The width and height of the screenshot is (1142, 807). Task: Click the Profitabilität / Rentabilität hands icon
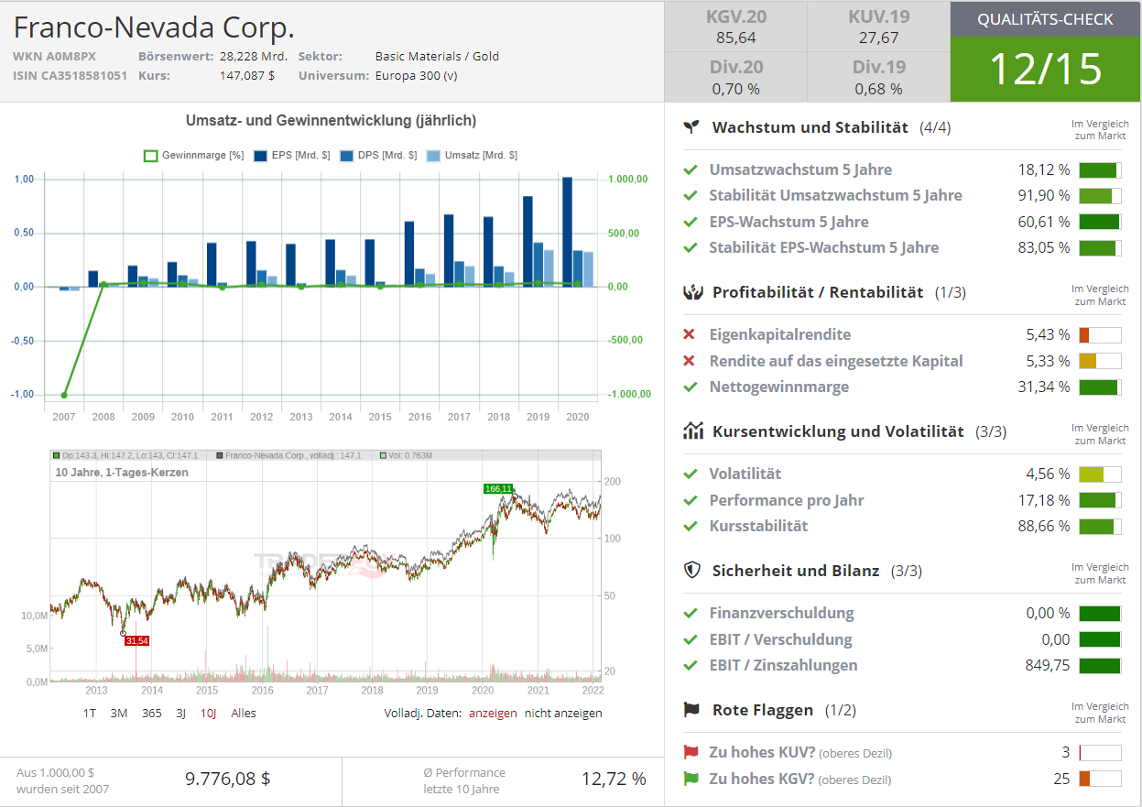pyautogui.click(x=692, y=292)
